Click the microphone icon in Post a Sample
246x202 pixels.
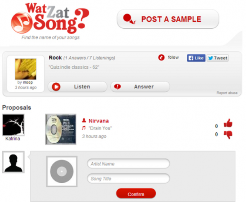click(129, 19)
